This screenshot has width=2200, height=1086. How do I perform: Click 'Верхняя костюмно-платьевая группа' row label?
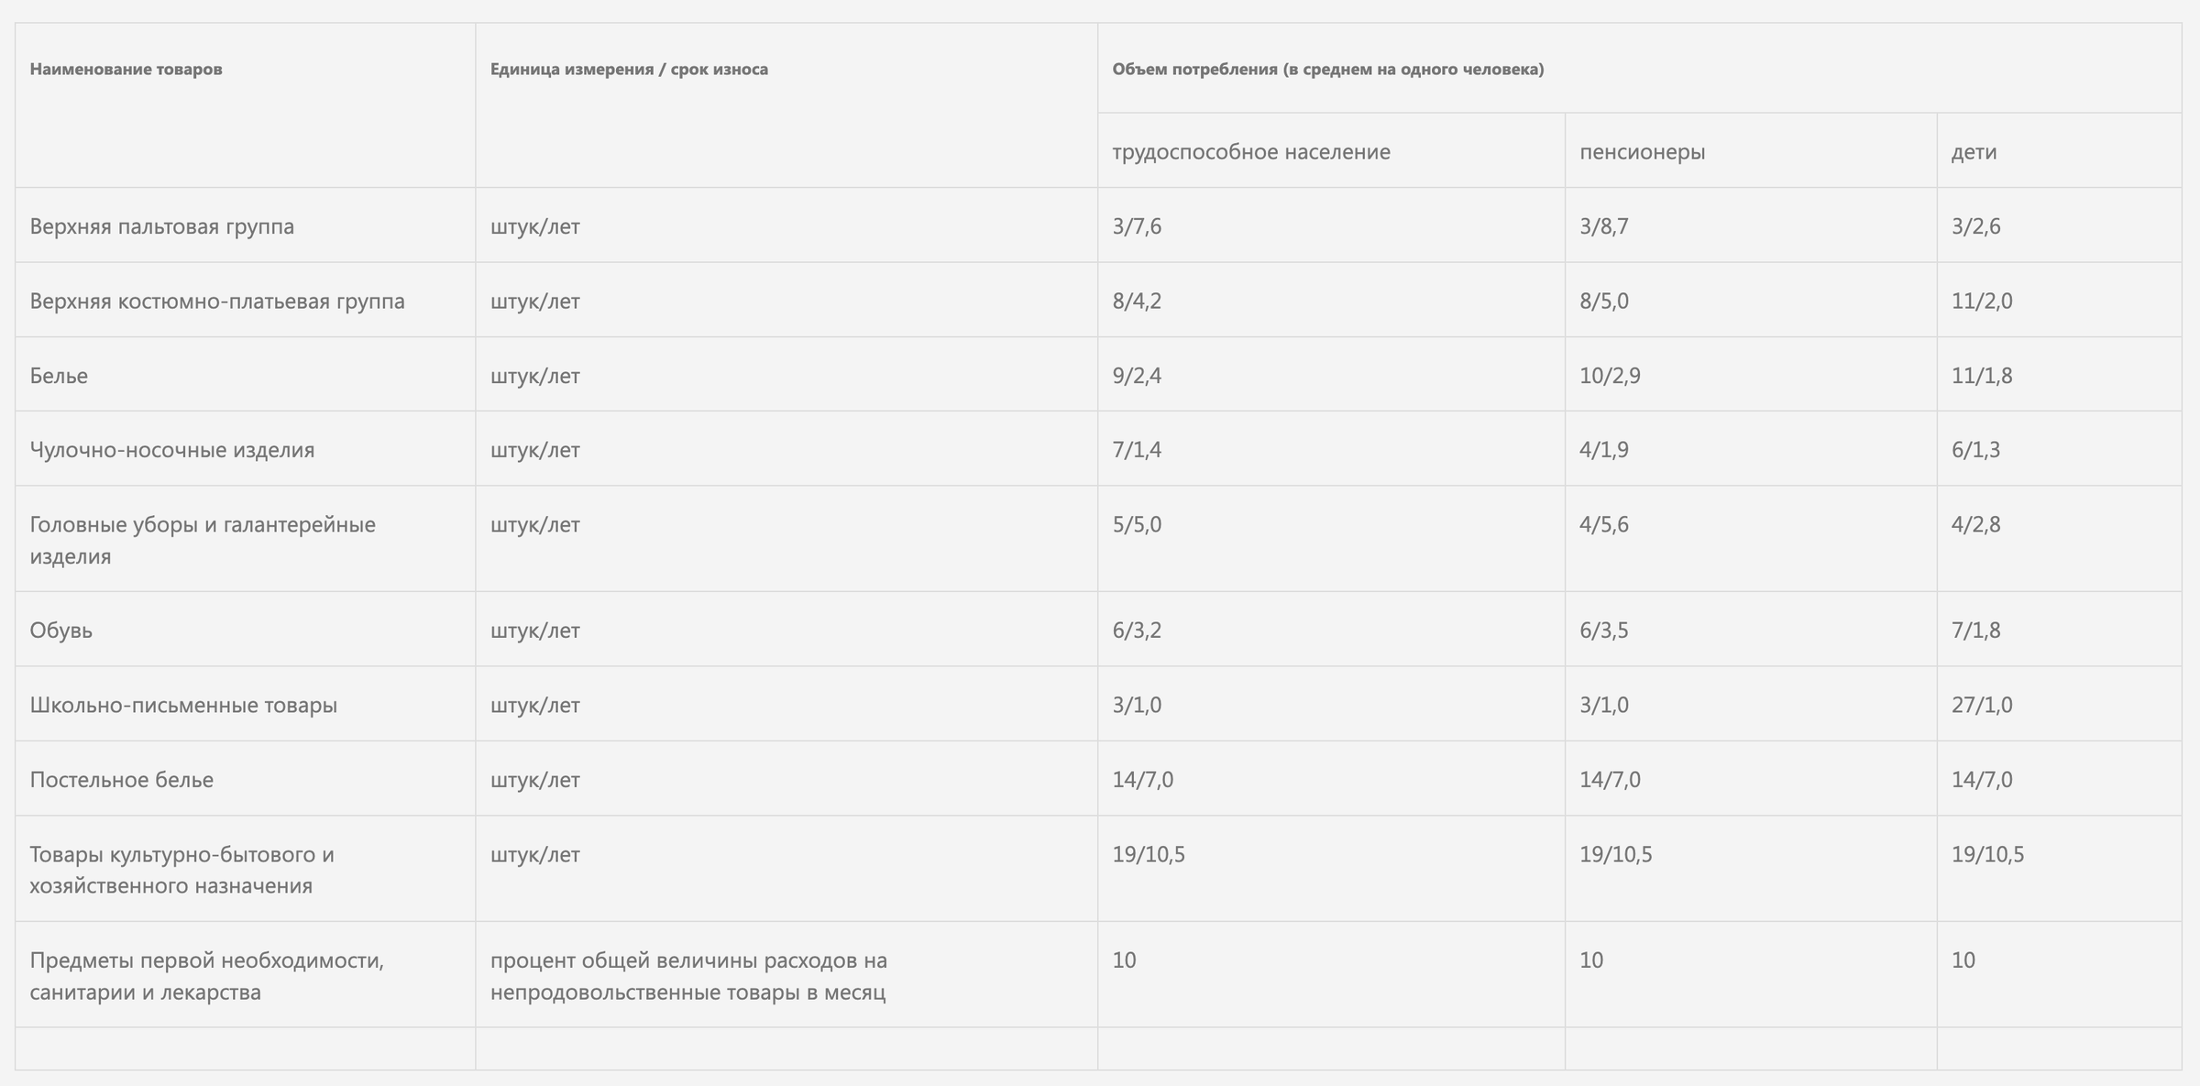click(217, 302)
